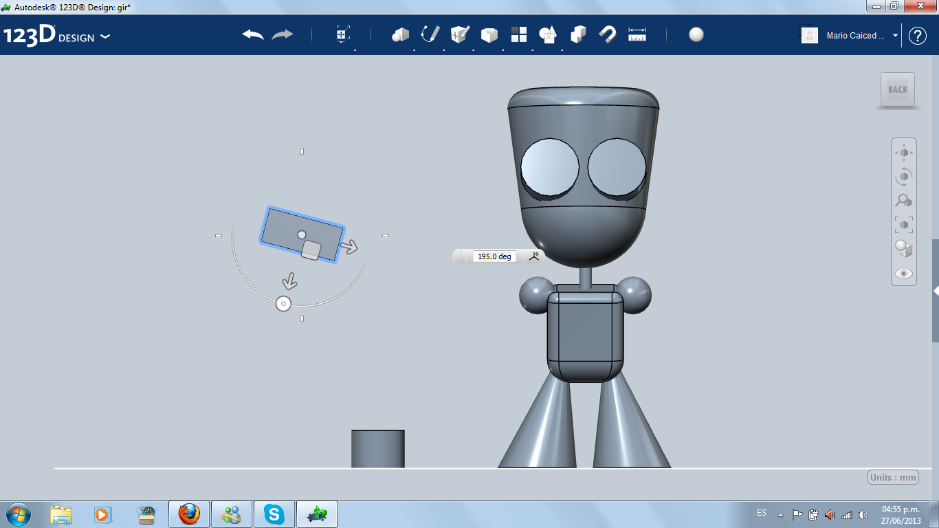Open Skype from the taskbar
Viewport: 939px width, 528px height.
tap(274, 514)
